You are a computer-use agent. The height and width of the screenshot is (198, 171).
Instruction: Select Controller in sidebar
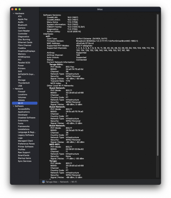(23, 34)
